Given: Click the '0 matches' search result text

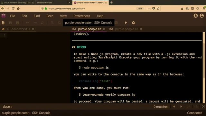Looking at the screenshot, I should 161,107.
